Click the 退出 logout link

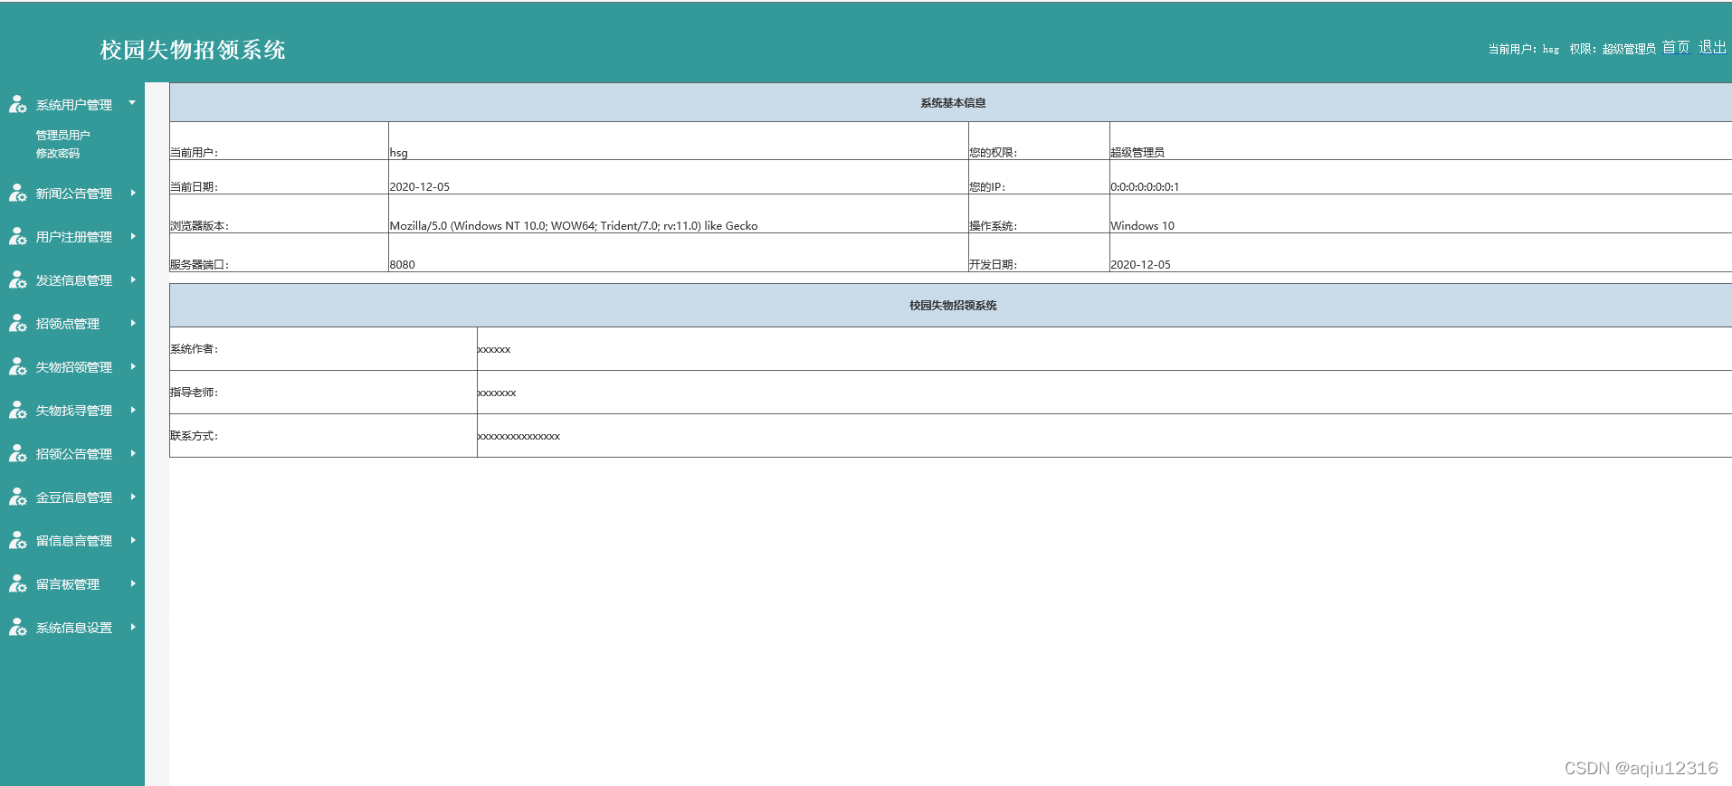pos(1712,47)
